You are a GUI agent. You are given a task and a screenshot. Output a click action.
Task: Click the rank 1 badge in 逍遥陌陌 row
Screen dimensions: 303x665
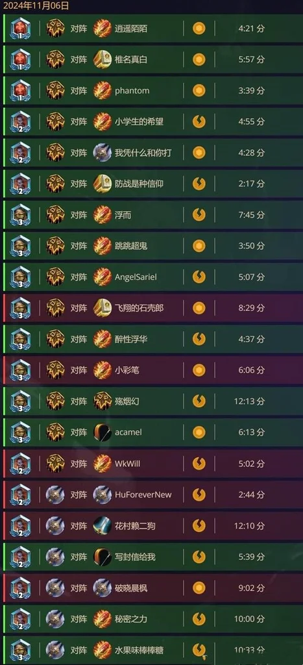click(x=20, y=29)
